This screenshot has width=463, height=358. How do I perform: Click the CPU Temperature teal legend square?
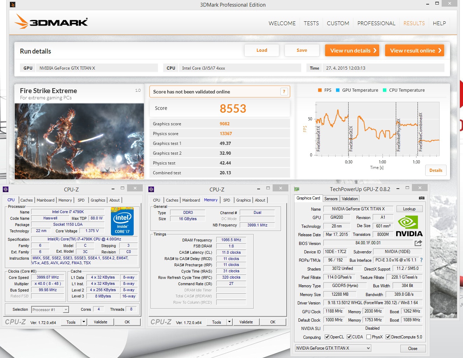click(x=385, y=90)
